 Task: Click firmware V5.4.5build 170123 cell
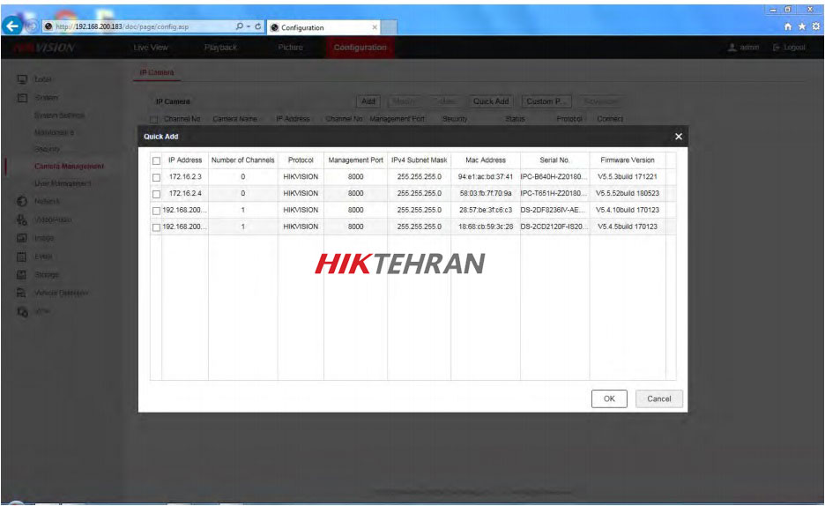tap(628, 227)
